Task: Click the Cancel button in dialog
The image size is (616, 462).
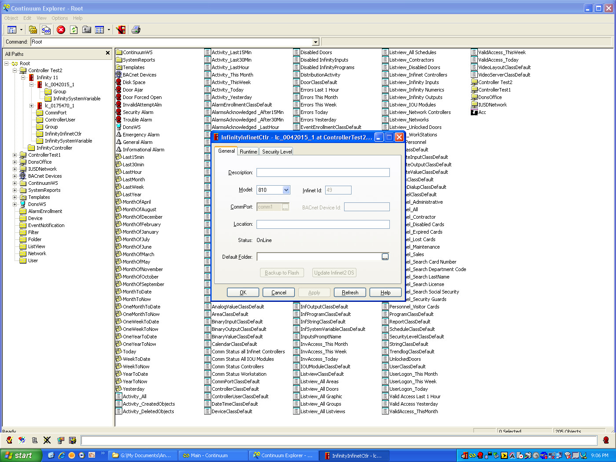Action: click(x=279, y=292)
